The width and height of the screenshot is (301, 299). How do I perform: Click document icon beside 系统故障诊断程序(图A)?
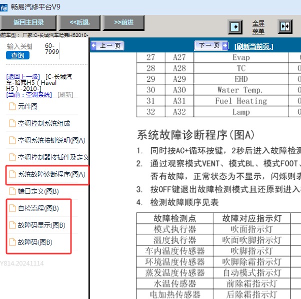tap(12, 174)
